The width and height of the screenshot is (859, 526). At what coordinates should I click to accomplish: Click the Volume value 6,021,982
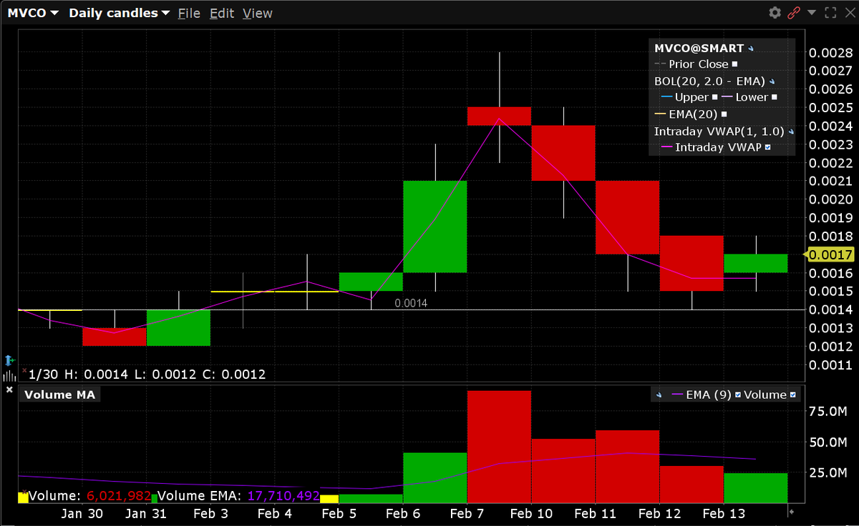coord(120,495)
